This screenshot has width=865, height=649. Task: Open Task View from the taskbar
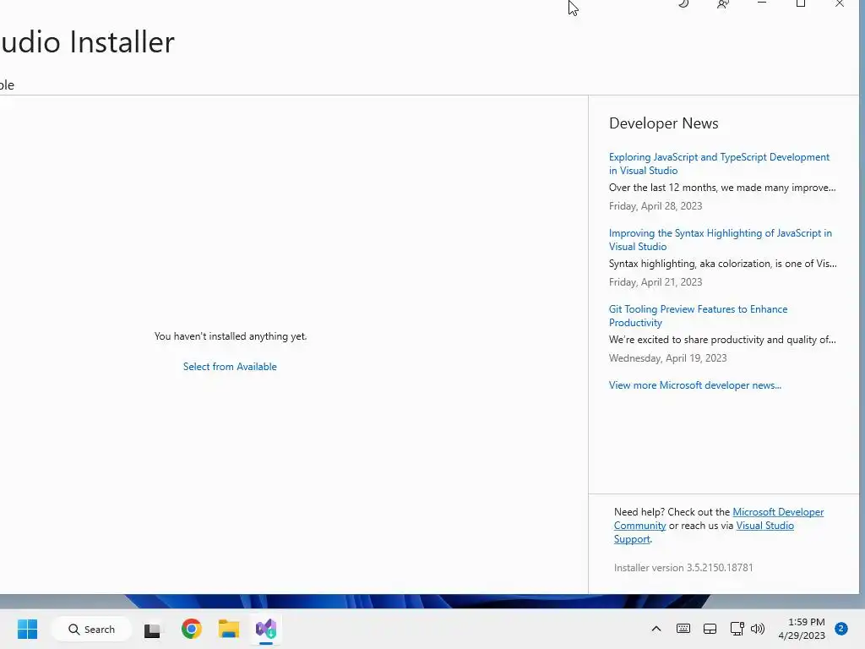tap(152, 630)
